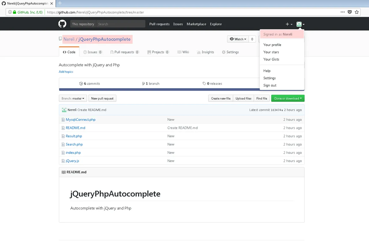Open a new browser tab
369x245 pixels.
click(x=60, y=3)
